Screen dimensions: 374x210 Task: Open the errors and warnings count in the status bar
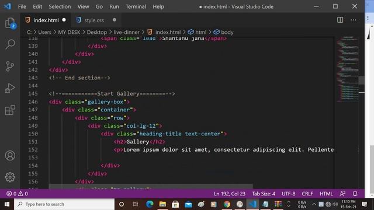pos(17,194)
